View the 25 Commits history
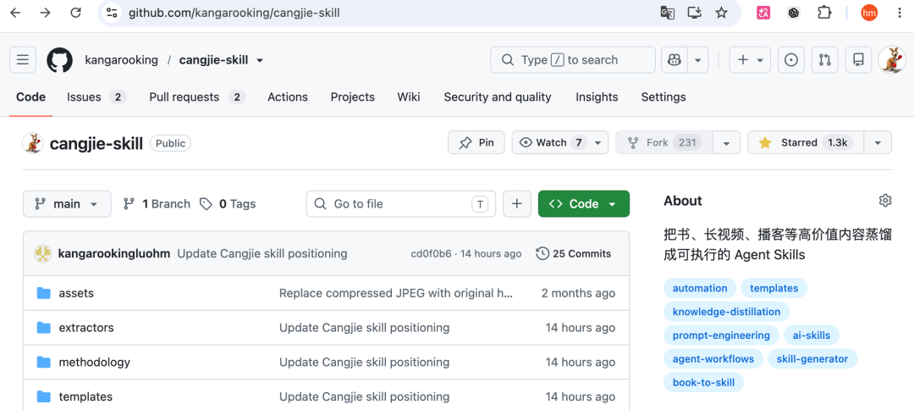Screen dimensions: 914x410 pos(574,253)
